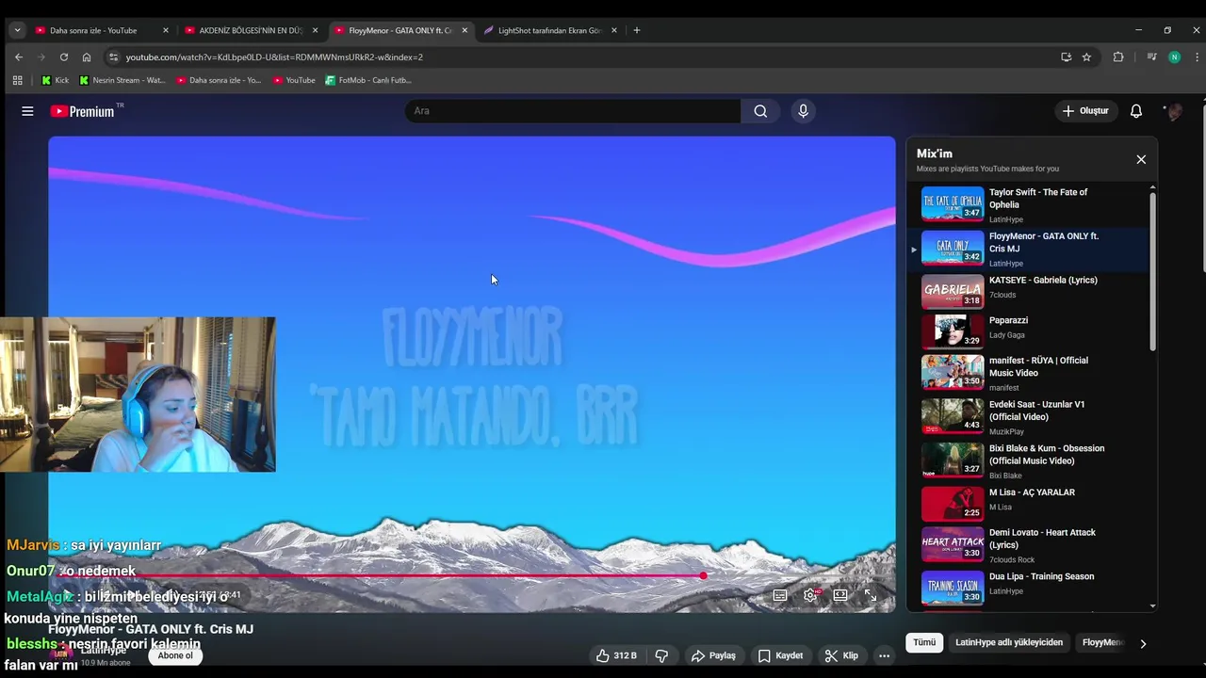Screen dimensions: 1206x678
Task: Reload the page in the browser
Action: (64, 56)
